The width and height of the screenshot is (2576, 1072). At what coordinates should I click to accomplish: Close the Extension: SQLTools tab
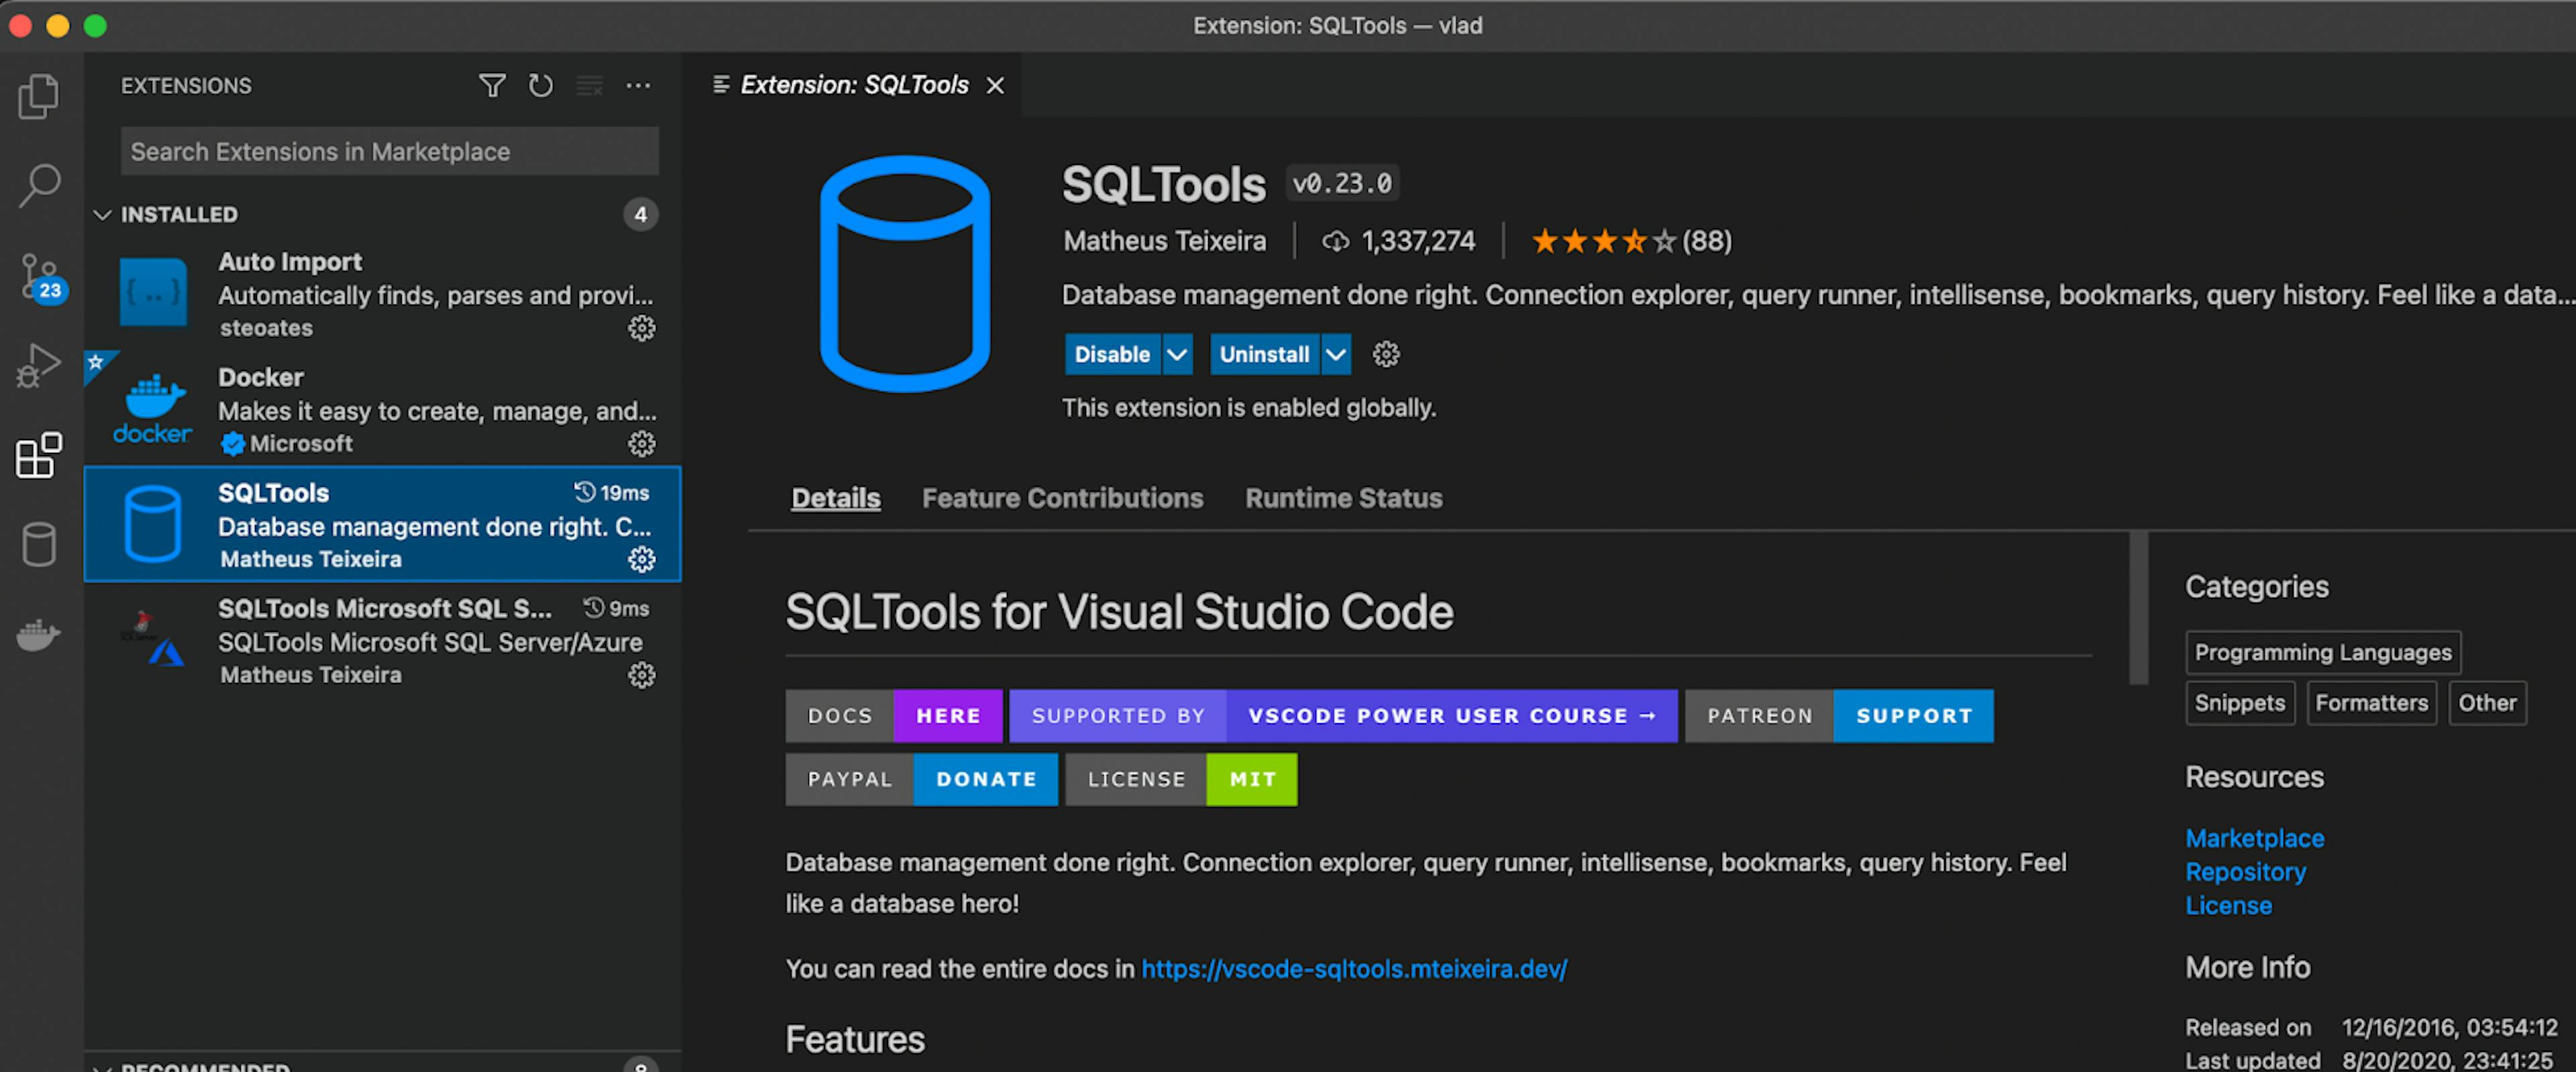995,86
